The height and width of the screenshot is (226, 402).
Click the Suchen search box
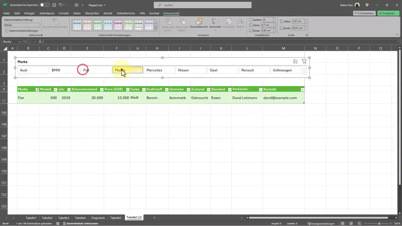[203, 5]
